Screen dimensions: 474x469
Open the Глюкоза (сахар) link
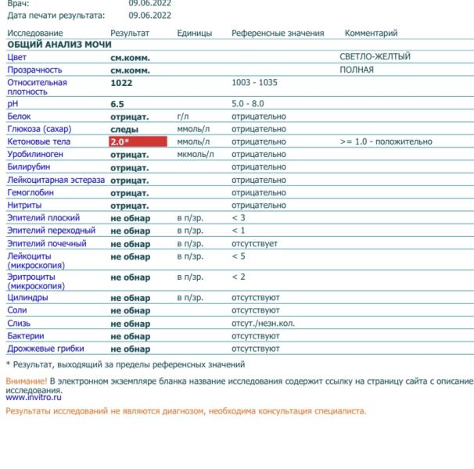pos(39,129)
